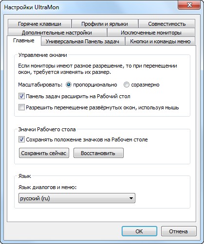The width and height of the screenshot is (204, 244).
Task: Close the Настройки UltraMon window
Action: 189,5
